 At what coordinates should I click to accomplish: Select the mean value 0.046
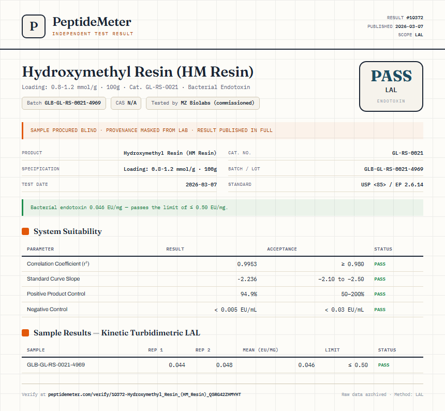[306, 365]
